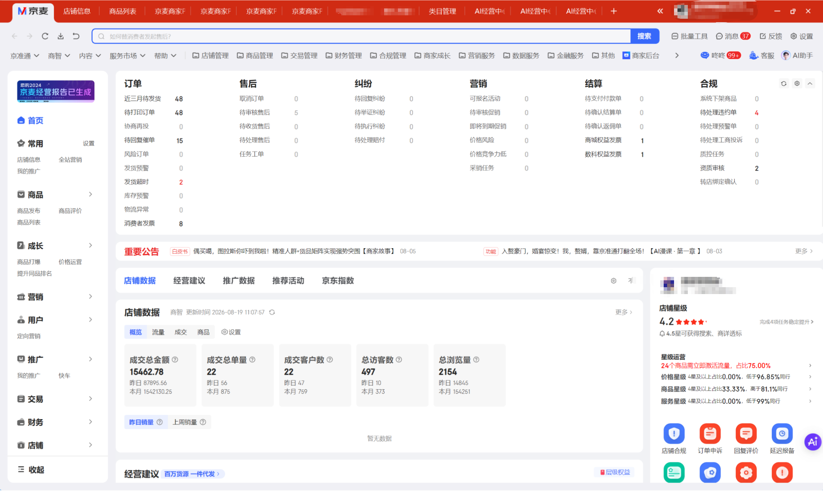
Task: Click the floating purple AI button
Action: (x=813, y=442)
